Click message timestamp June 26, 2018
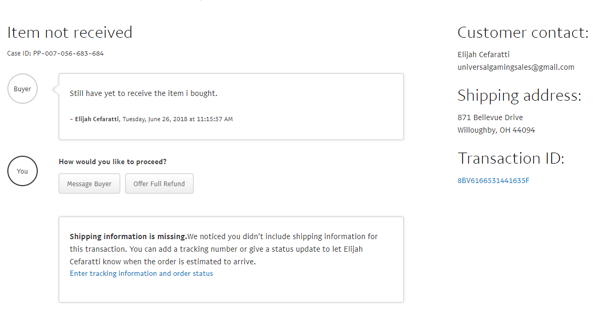The width and height of the screenshot is (600, 312). click(x=178, y=120)
